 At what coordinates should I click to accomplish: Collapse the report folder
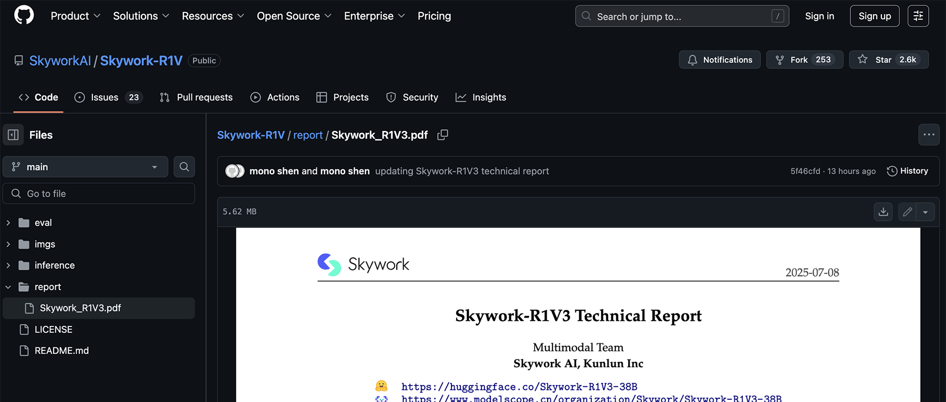8,287
